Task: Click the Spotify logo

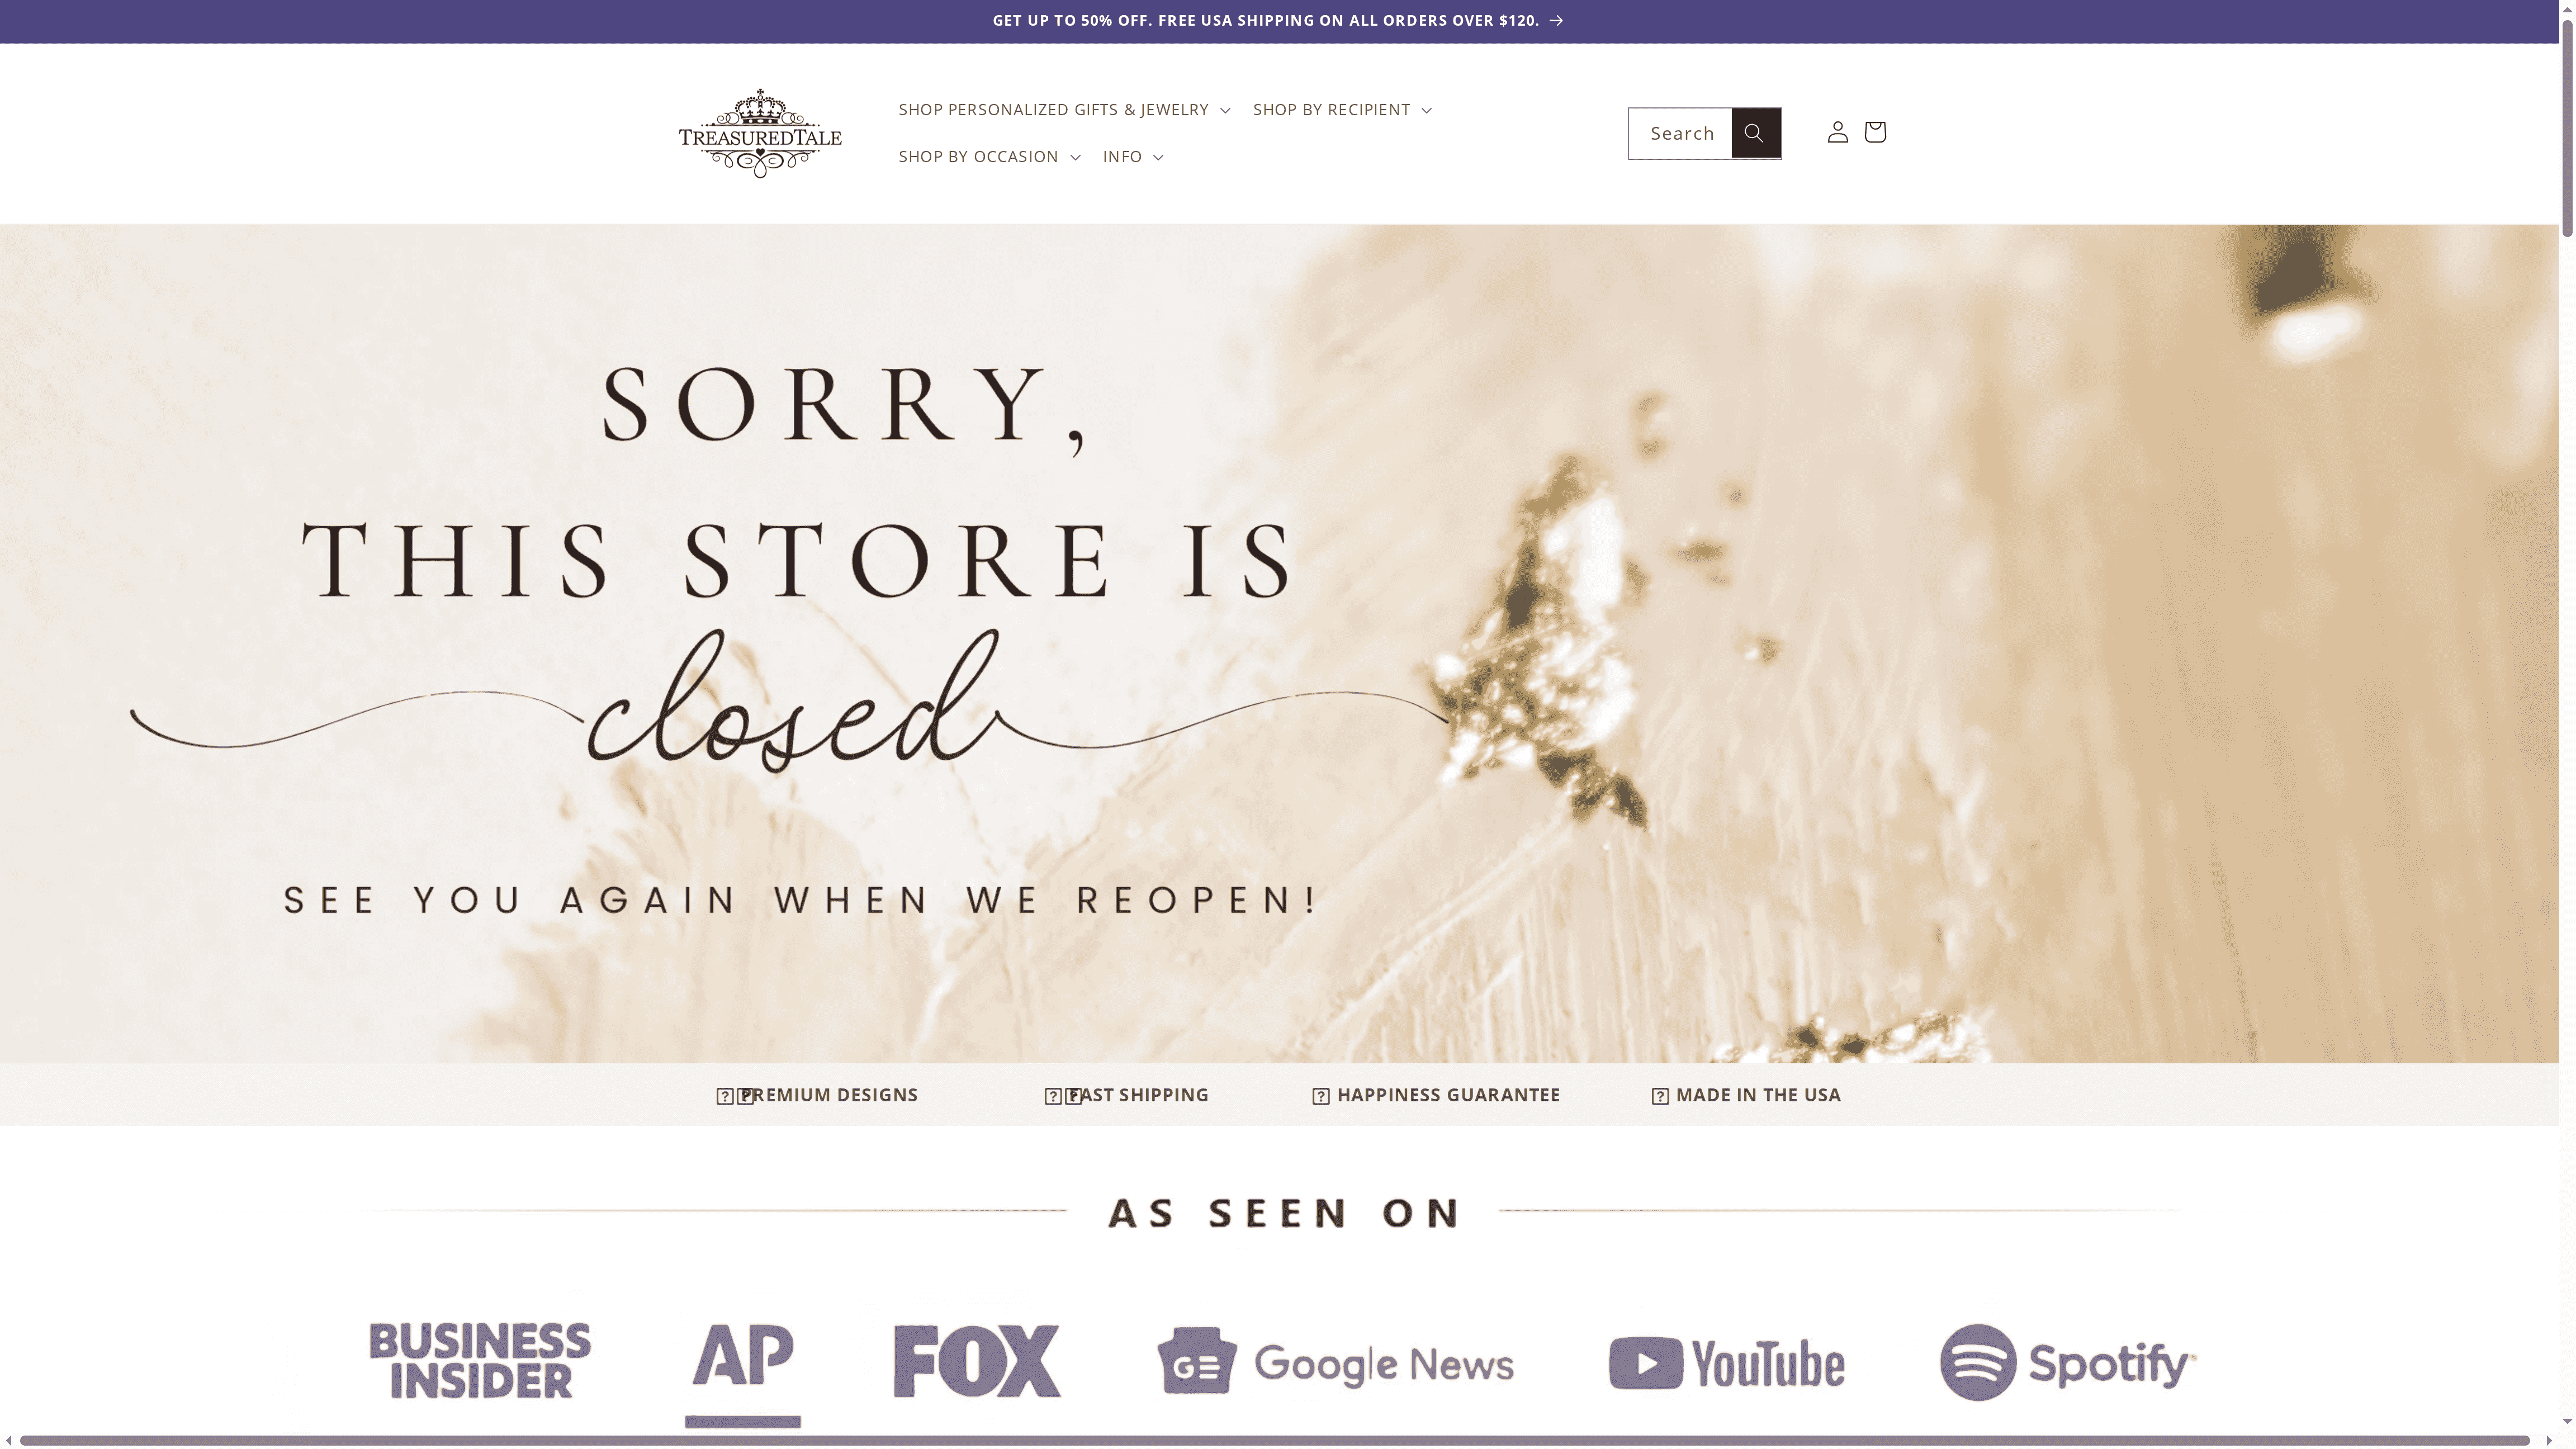Action: click(2068, 1362)
